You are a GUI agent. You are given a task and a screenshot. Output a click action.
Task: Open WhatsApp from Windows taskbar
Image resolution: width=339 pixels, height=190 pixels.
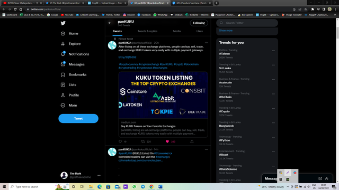pyautogui.click(x=134, y=186)
